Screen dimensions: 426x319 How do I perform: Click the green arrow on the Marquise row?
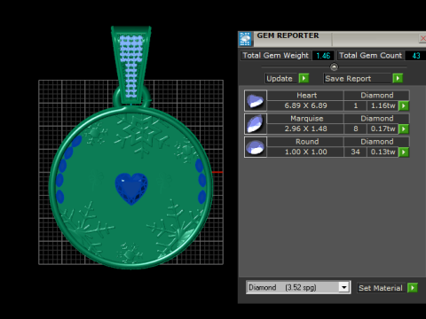pyautogui.click(x=404, y=128)
